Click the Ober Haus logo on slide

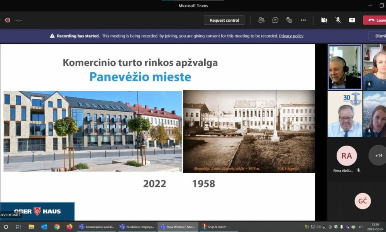tap(37, 211)
